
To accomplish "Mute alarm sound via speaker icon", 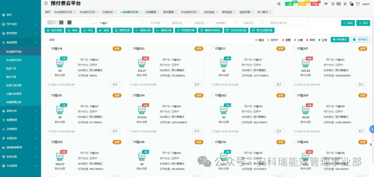I will click(326, 4).
